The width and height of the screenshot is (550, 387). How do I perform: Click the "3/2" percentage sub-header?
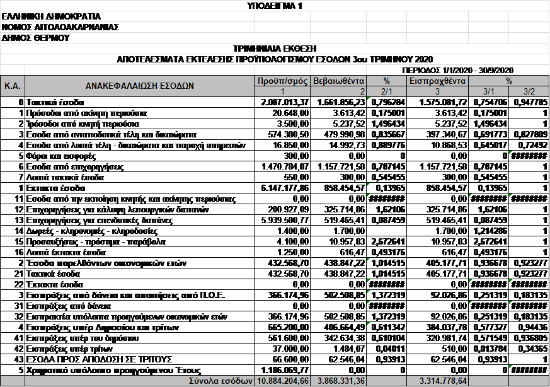tap(529, 91)
